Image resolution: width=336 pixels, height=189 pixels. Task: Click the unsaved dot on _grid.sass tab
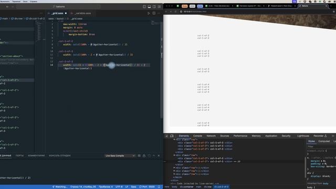66,13
